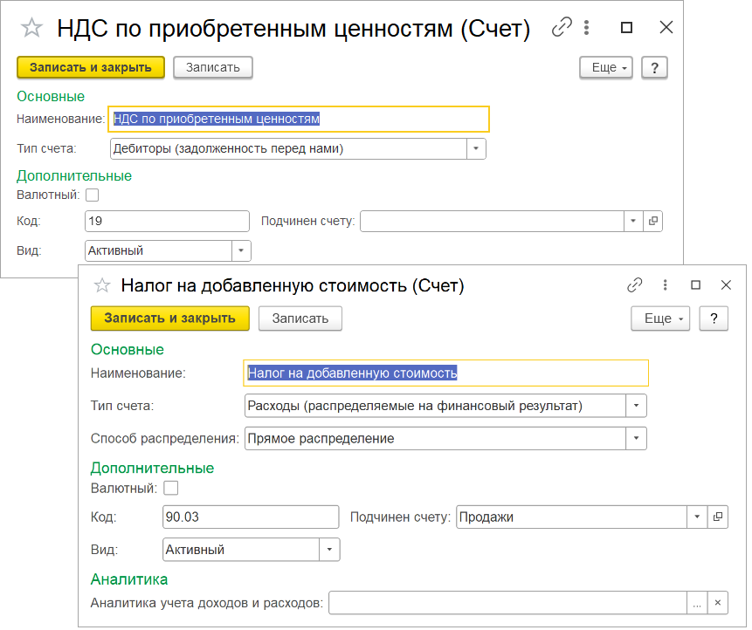This screenshot has height=630, width=752.
Task: Copy link icon in НДС account window
Action: point(561,28)
